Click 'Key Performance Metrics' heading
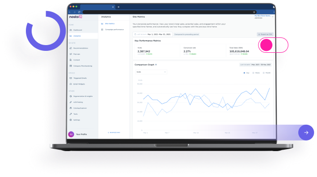 (148, 41)
